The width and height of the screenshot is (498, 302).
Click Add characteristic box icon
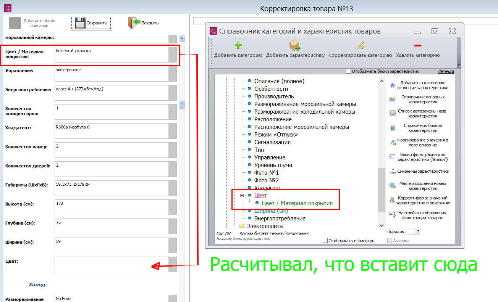tap(295, 45)
